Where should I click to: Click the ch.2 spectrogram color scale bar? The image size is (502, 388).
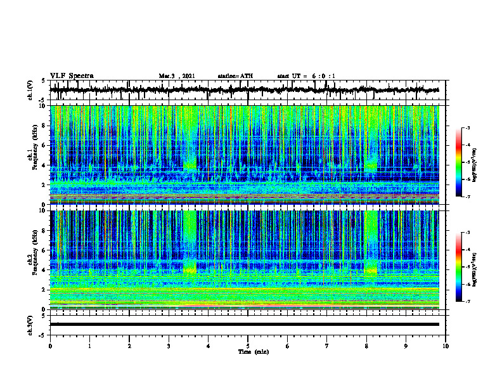click(x=458, y=267)
